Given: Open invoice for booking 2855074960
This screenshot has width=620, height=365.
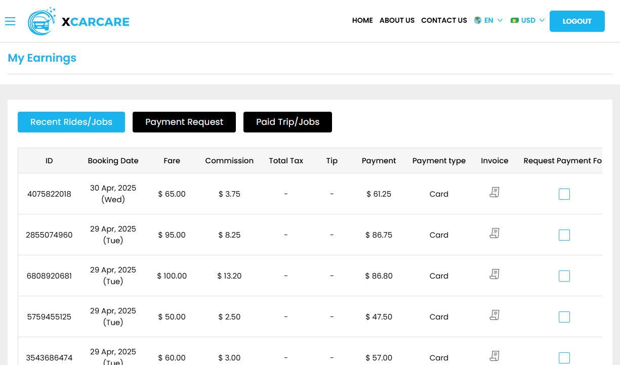Looking at the screenshot, I should (494, 233).
